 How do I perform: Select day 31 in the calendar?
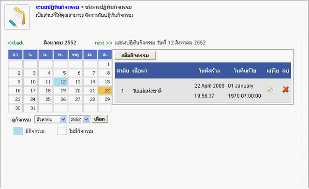point(30,108)
